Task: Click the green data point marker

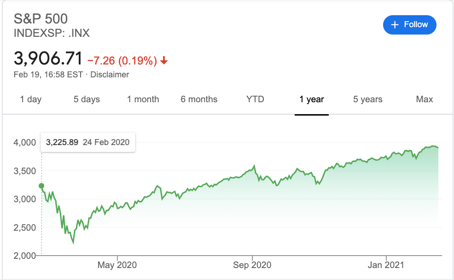Action: [42, 186]
